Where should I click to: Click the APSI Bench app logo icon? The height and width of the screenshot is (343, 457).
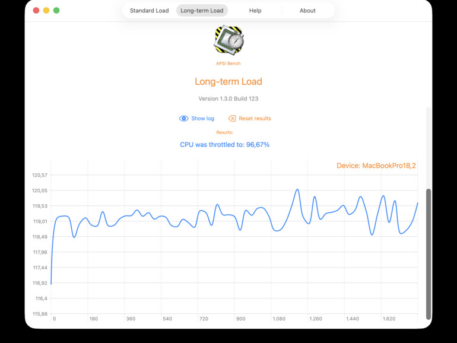(x=228, y=40)
